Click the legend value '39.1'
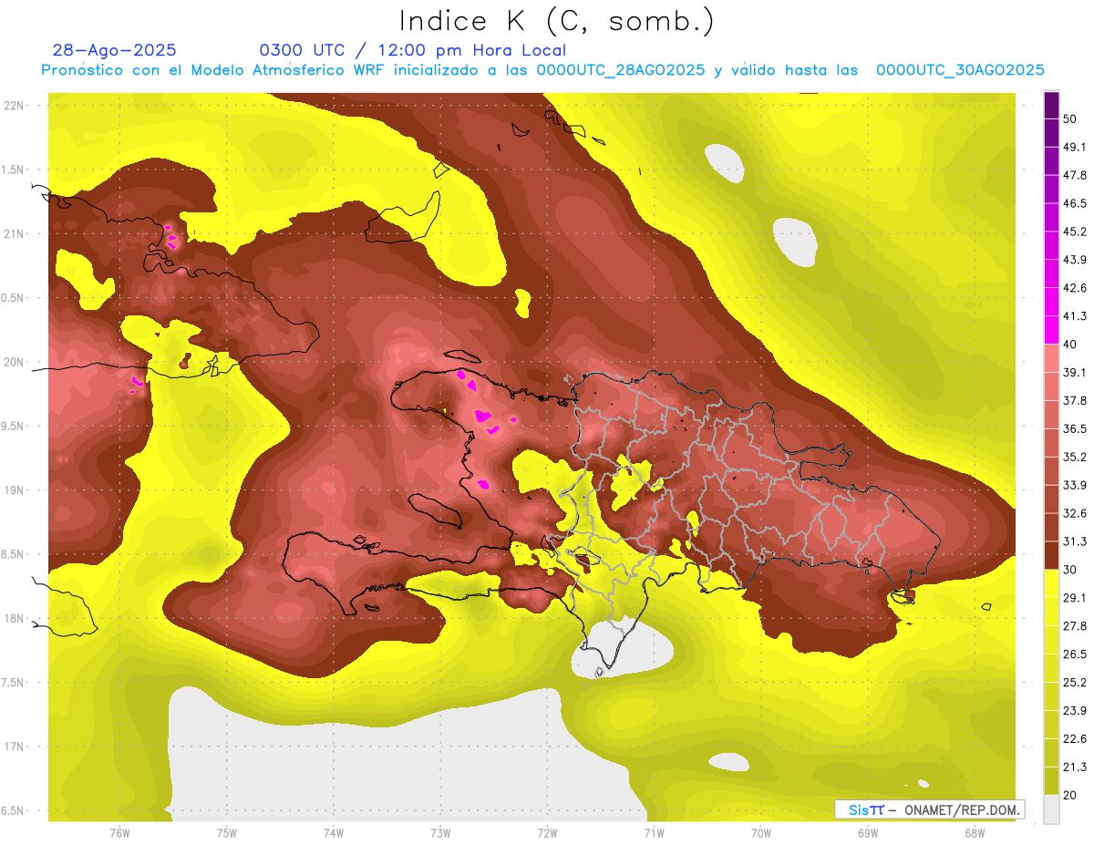This screenshot has height=845, width=1094. (1075, 373)
